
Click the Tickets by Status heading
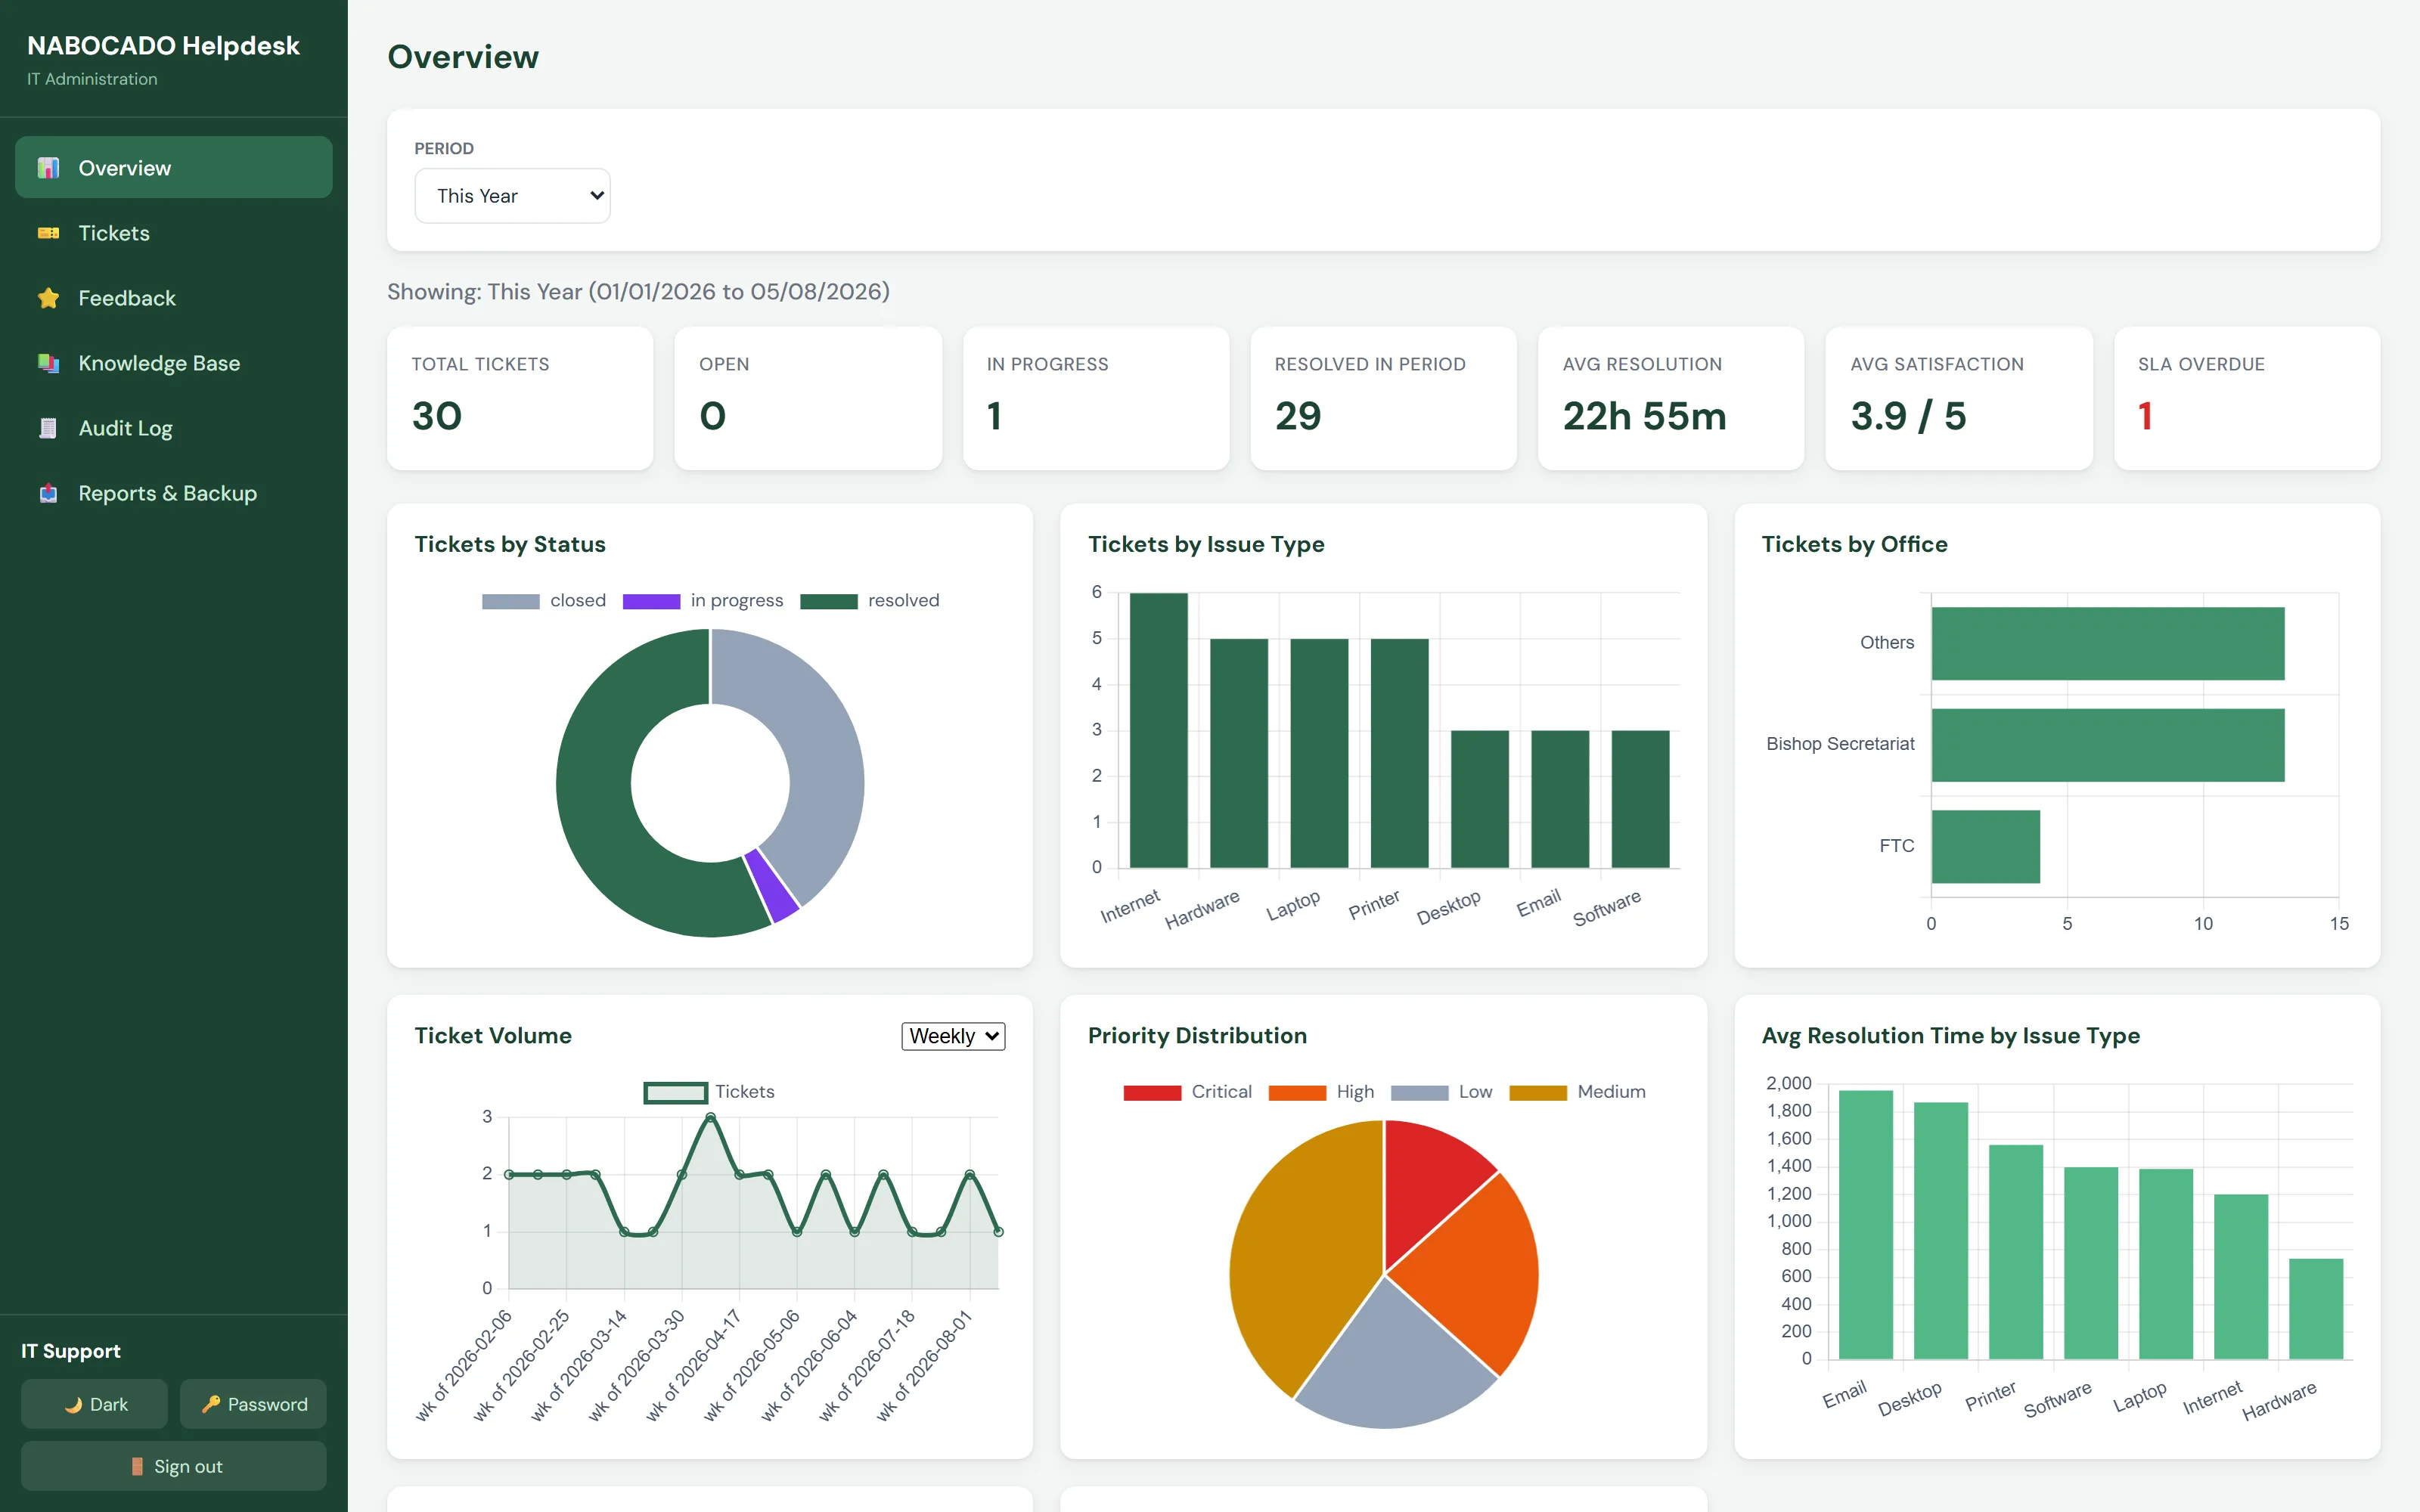click(510, 544)
